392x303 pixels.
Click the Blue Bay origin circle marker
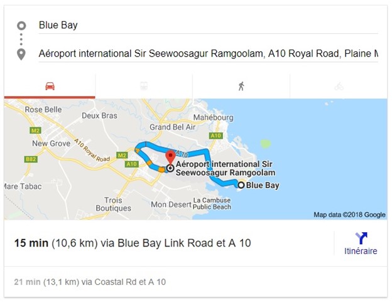point(241,185)
